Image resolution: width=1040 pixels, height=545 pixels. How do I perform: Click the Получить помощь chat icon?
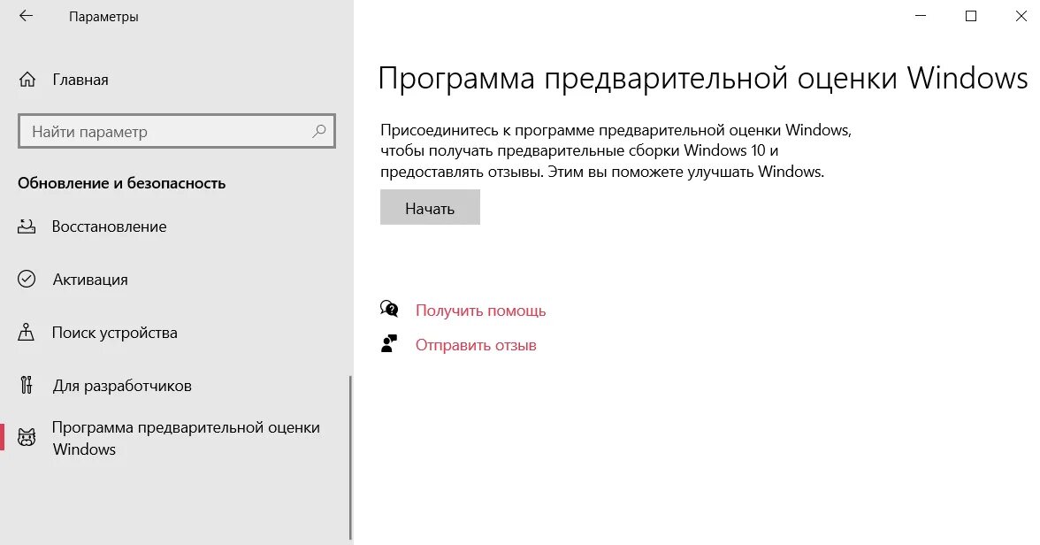point(389,310)
